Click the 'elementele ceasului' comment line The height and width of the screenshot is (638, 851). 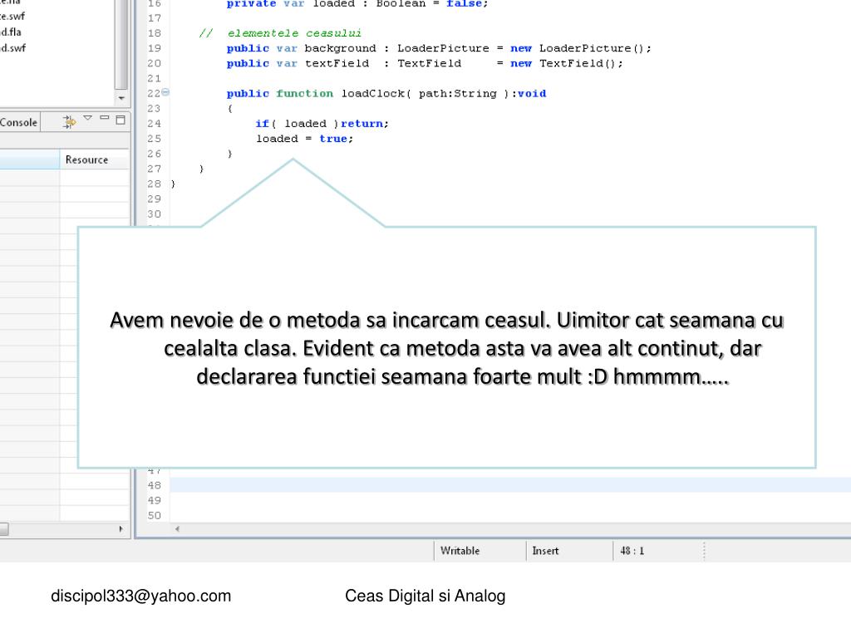[x=280, y=33]
